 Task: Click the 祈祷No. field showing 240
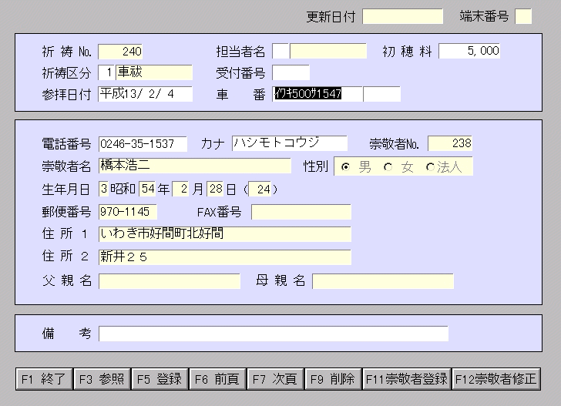point(120,52)
